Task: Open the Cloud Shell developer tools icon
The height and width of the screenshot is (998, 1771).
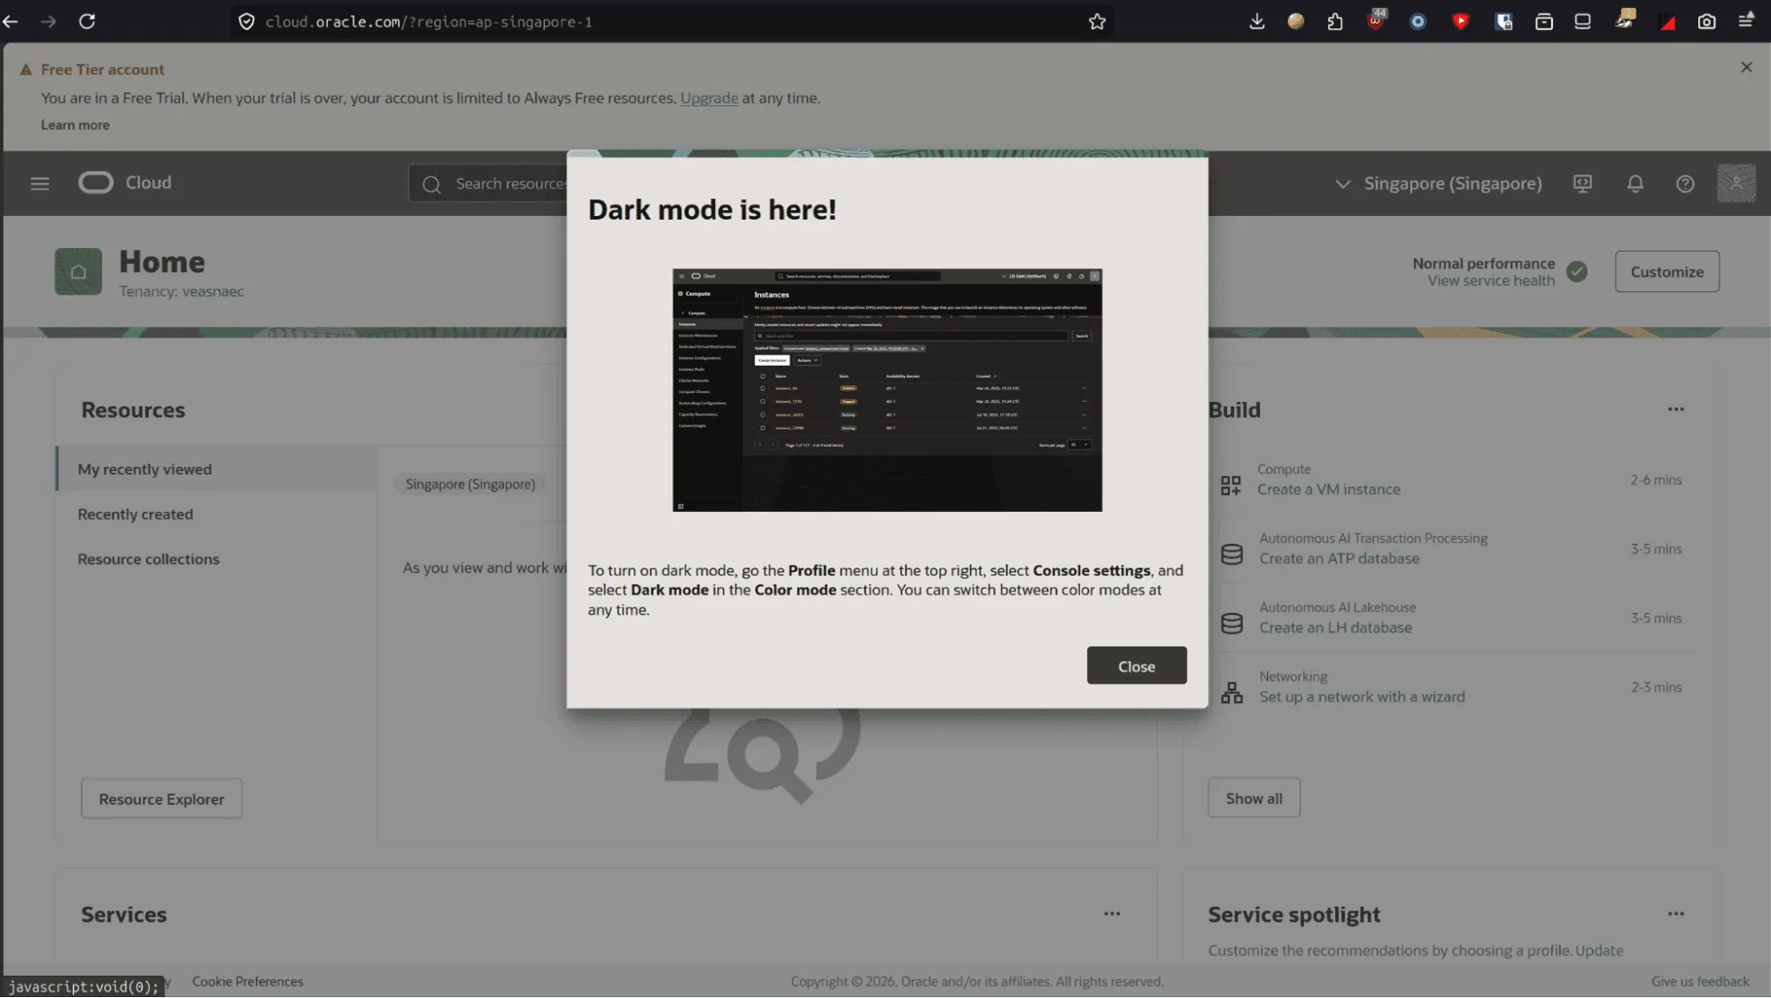Action: click(1582, 183)
